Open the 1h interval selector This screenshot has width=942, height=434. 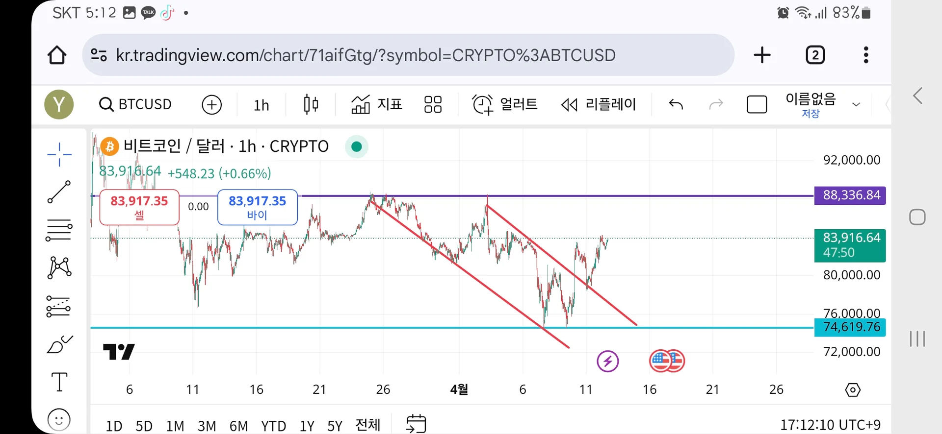pyautogui.click(x=261, y=105)
